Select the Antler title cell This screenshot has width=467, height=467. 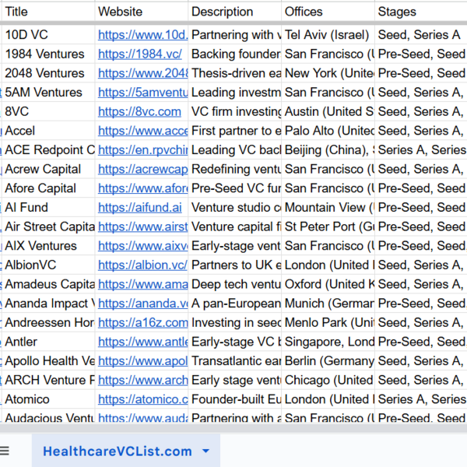tap(48, 342)
